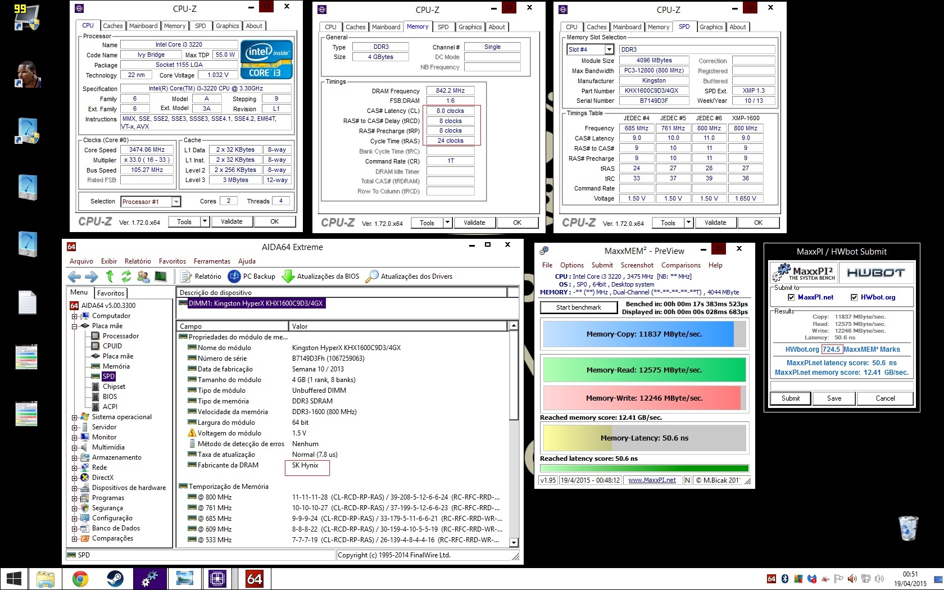Switch to the Favoritos tab in AIDA64

point(111,293)
